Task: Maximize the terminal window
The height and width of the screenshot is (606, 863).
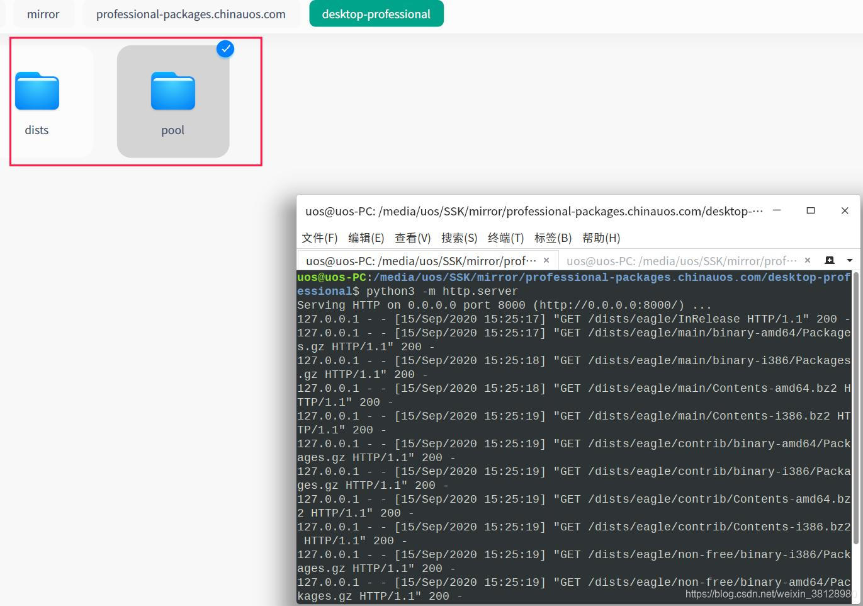Action: coord(811,210)
